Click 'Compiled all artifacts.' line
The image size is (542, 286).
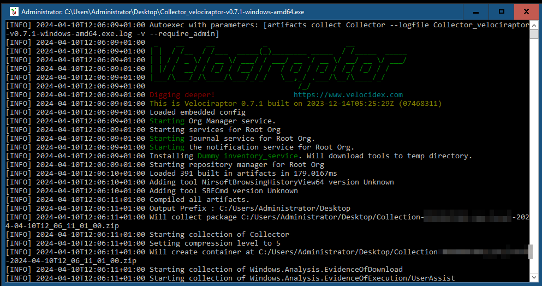tap(199, 200)
